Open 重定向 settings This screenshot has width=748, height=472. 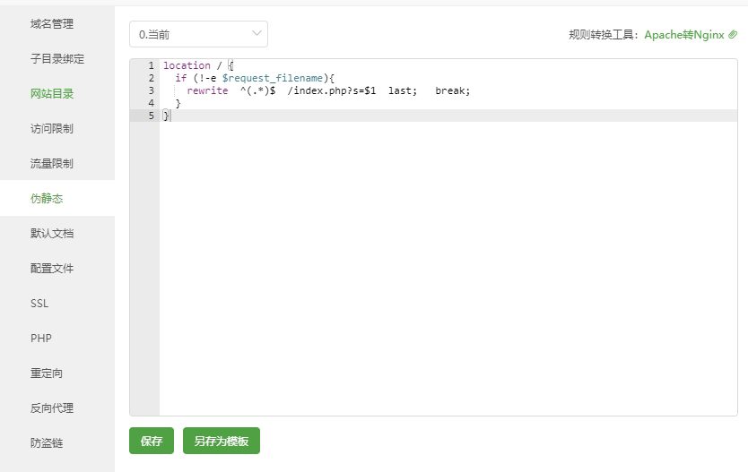coord(47,373)
